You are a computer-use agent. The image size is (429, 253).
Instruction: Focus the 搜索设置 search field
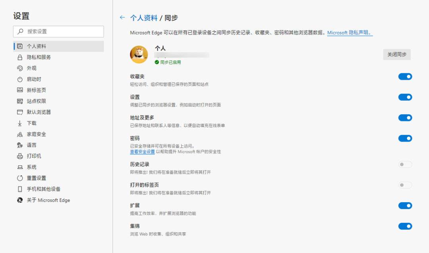point(58,31)
